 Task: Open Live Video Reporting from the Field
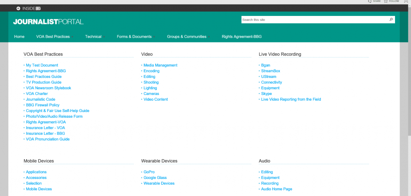click(x=291, y=100)
